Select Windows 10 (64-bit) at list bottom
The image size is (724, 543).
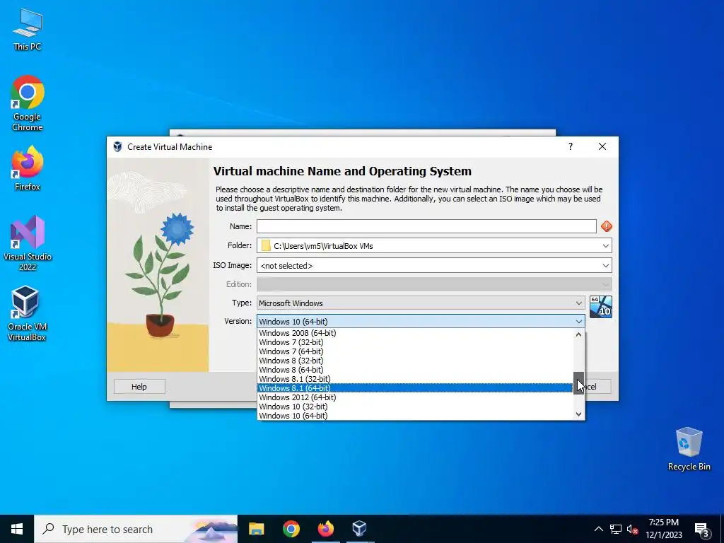(414, 416)
